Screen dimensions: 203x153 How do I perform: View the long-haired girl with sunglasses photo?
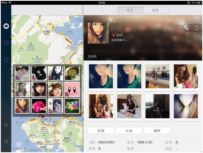(186, 76)
